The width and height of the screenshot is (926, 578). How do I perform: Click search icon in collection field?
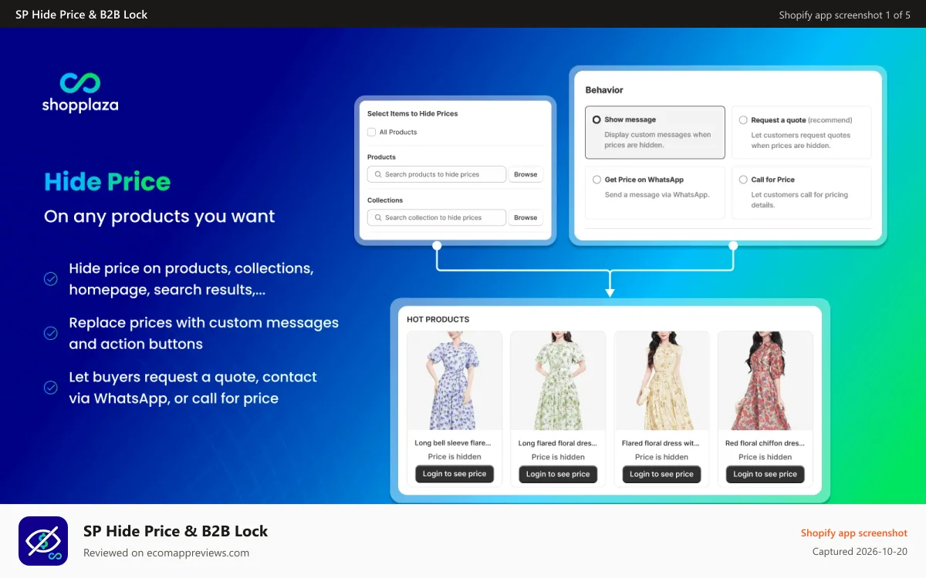378,217
